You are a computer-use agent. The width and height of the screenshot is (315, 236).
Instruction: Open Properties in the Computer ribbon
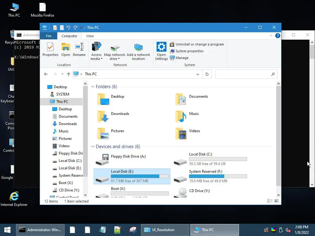(50, 49)
